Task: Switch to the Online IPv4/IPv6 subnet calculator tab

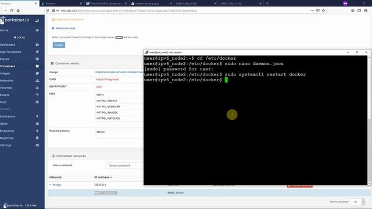Action: [x=106, y=3]
